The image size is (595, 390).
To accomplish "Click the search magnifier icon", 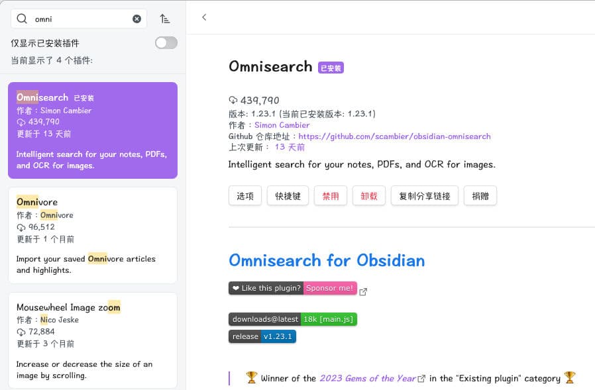I will [x=22, y=19].
